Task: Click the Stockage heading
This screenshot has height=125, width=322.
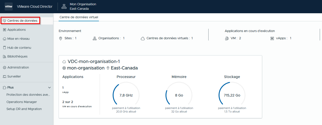Action: coord(232,77)
